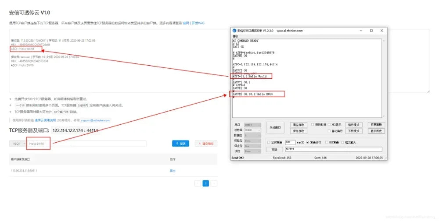Click the 300 ms interval input field
This screenshot has width=439, height=221.
[x=290, y=142]
